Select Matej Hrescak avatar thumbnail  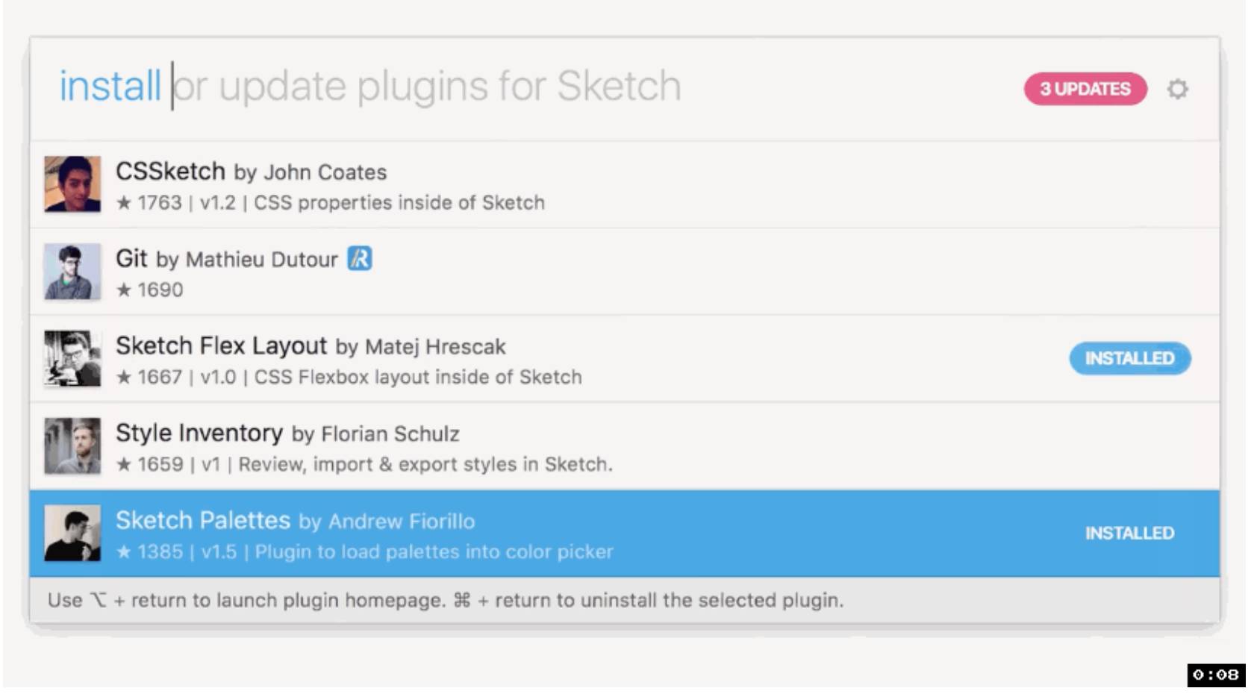tap(72, 359)
